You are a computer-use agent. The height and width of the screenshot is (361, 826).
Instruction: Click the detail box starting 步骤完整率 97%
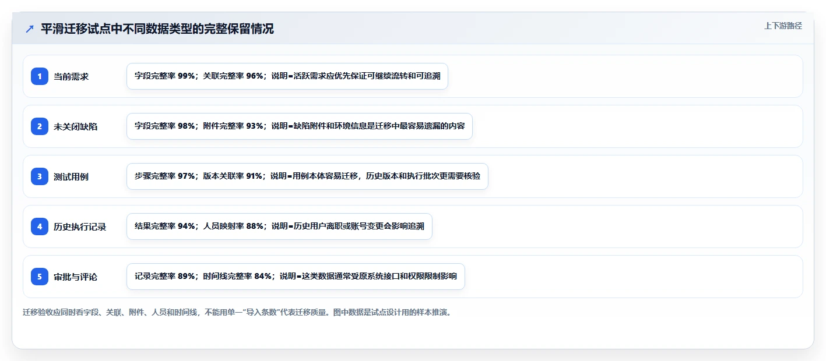307,176
